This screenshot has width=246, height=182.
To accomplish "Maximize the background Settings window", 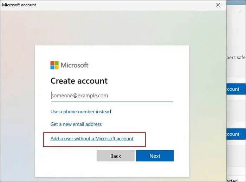I will [x=239, y=11].
